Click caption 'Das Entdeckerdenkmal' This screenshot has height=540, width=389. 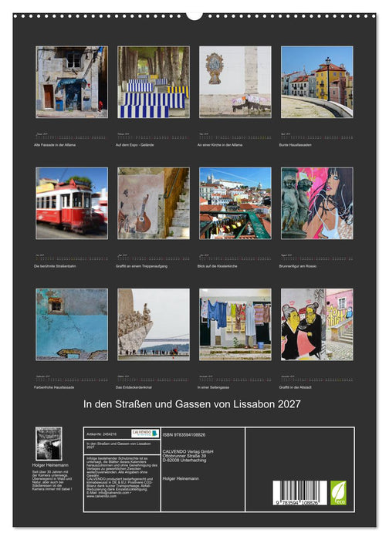point(134,387)
